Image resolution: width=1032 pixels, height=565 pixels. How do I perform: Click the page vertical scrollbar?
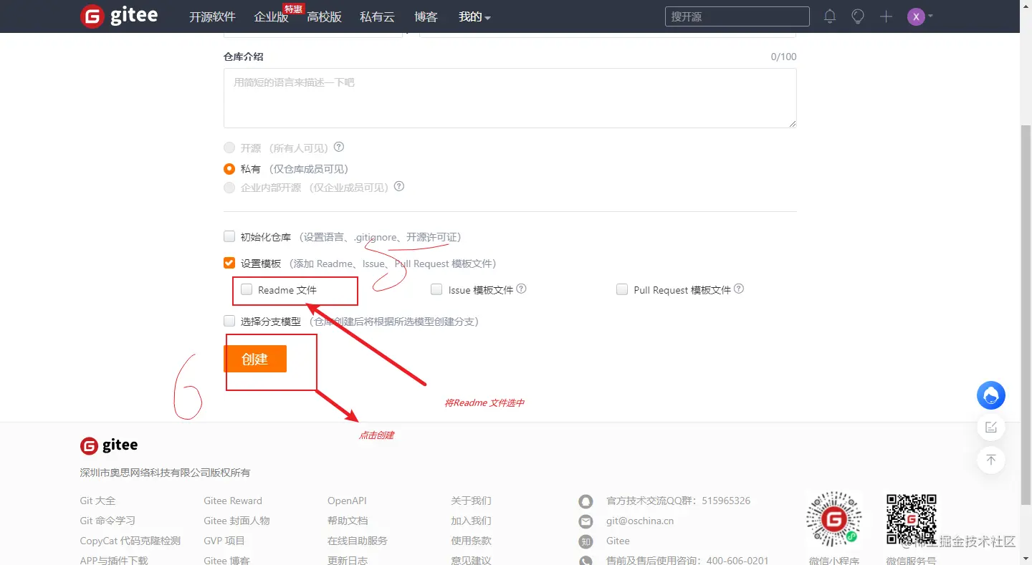tap(1026, 314)
